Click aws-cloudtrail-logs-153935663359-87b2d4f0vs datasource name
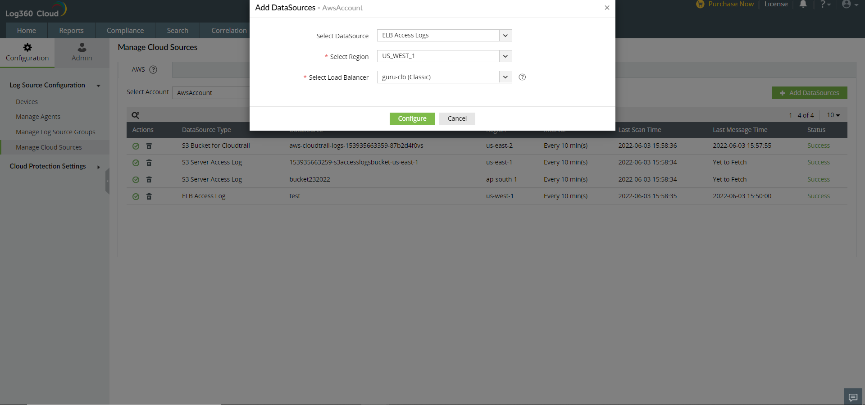This screenshot has width=865, height=405. tap(356, 146)
